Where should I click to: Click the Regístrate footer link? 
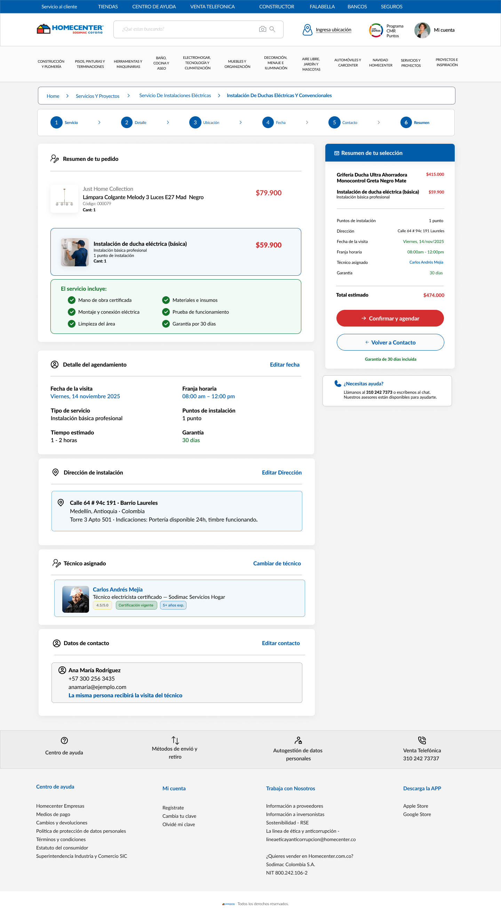(x=173, y=808)
